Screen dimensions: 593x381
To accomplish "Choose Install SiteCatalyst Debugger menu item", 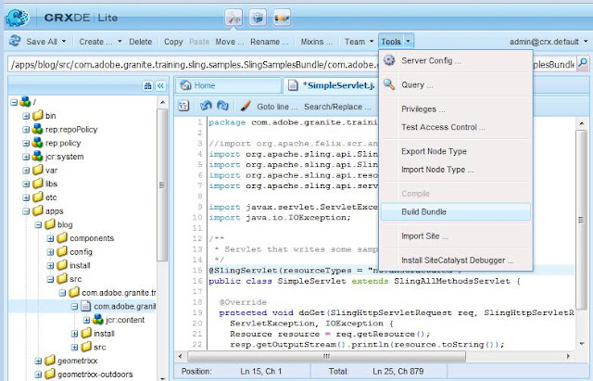I will pos(455,260).
